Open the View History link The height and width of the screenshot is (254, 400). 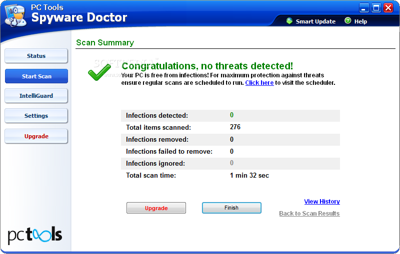click(x=322, y=201)
